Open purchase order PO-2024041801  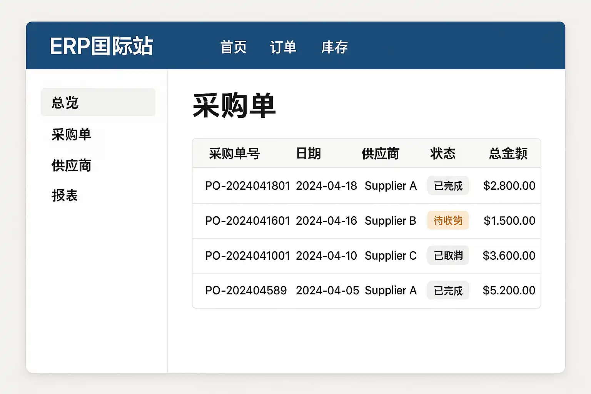pos(247,186)
